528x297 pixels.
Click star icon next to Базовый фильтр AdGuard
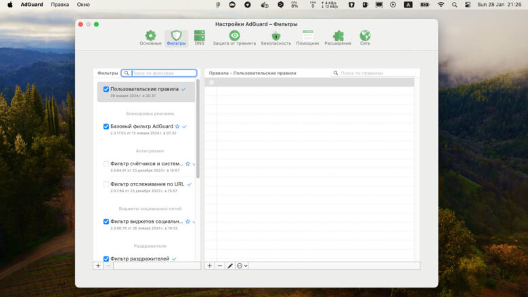click(177, 126)
